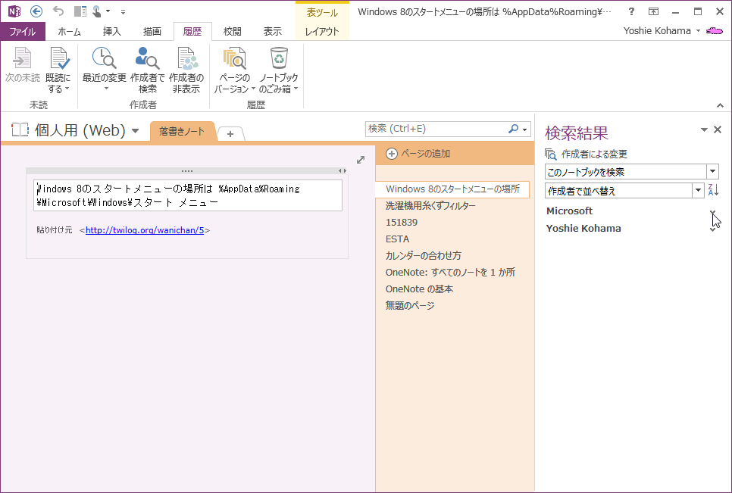Screen dimensions: 732x493
Task: Click the 作成者の非表示 button
Action: coord(186,70)
